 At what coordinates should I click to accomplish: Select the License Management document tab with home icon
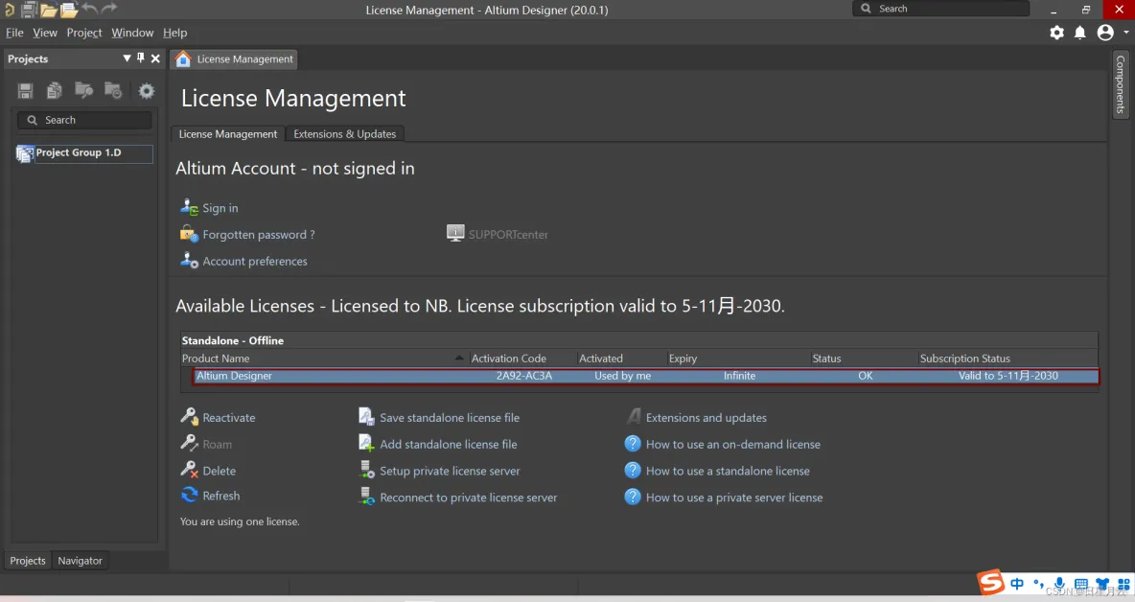click(234, 59)
